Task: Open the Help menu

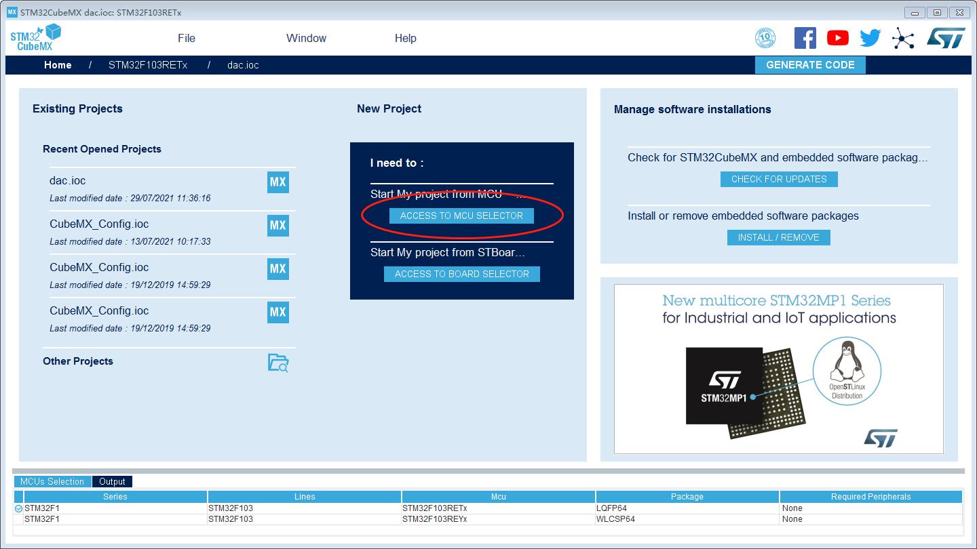Action: (406, 38)
